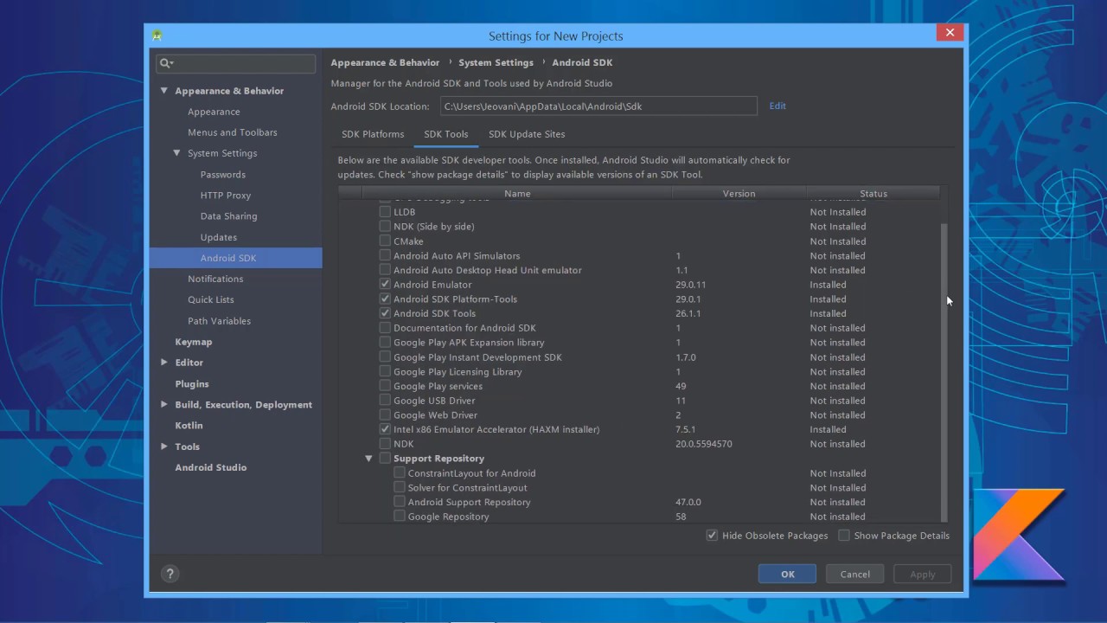Image resolution: width=1107 pixels, height=623 pixels.
Task: Click the Cancel button
Action: point(854,574)
